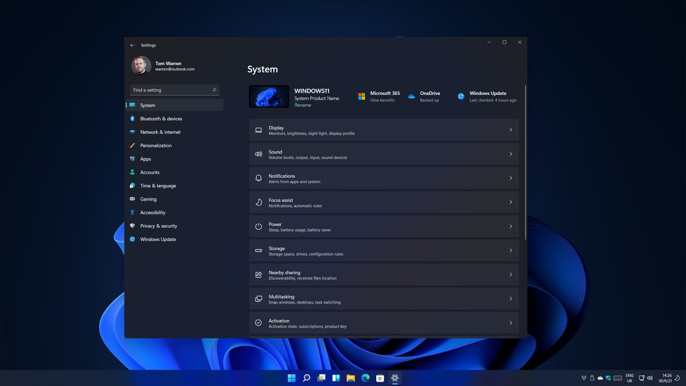Click the Apps icon in the sidebar
This screenshot has width=686, height=386.
[x=132, y=159]
